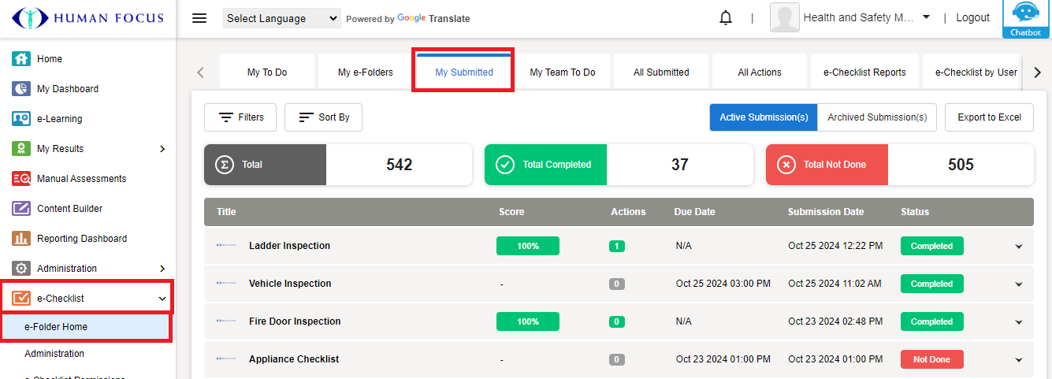Open Home from the sidebar

click(49, 59)
